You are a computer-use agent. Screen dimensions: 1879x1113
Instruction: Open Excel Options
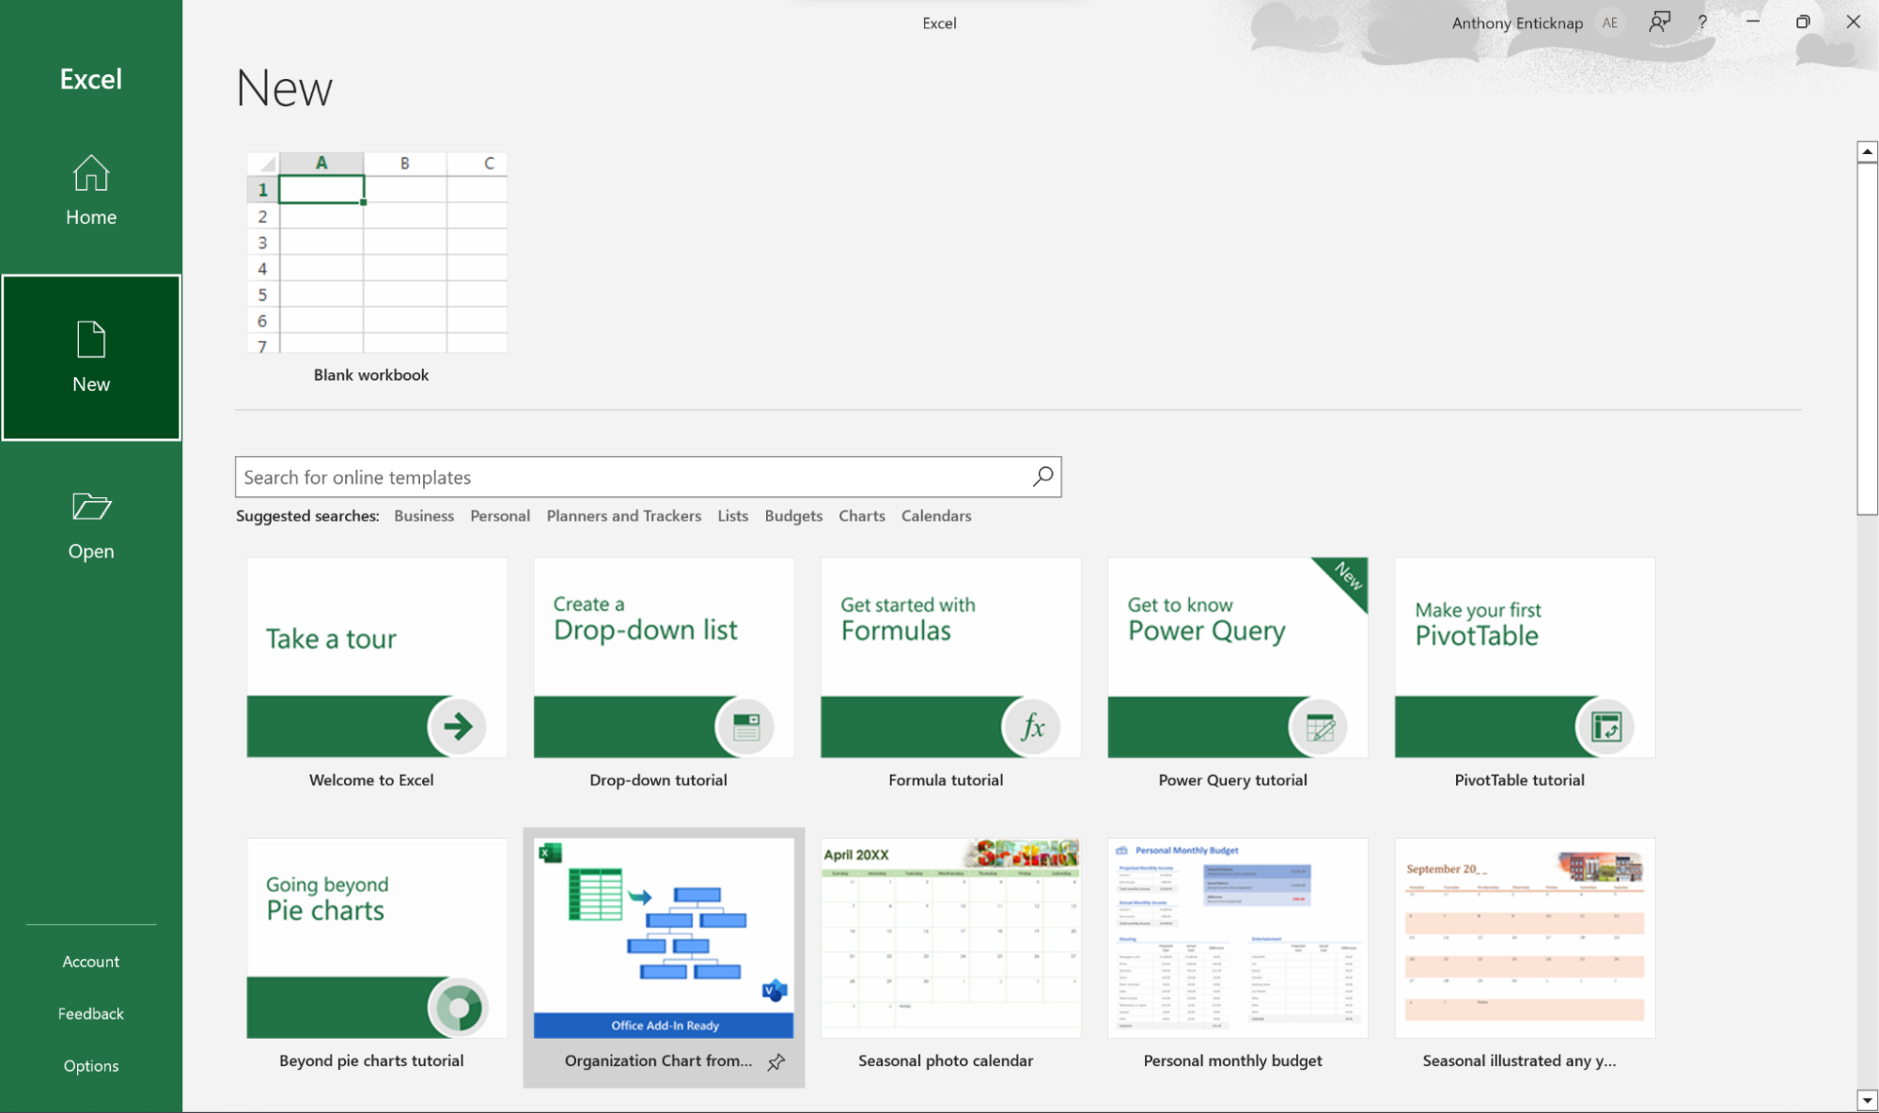point(91,1065)
